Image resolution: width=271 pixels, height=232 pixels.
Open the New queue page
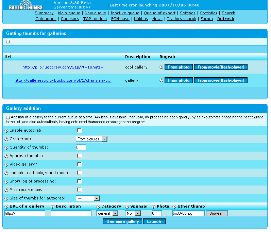[95, 13]
